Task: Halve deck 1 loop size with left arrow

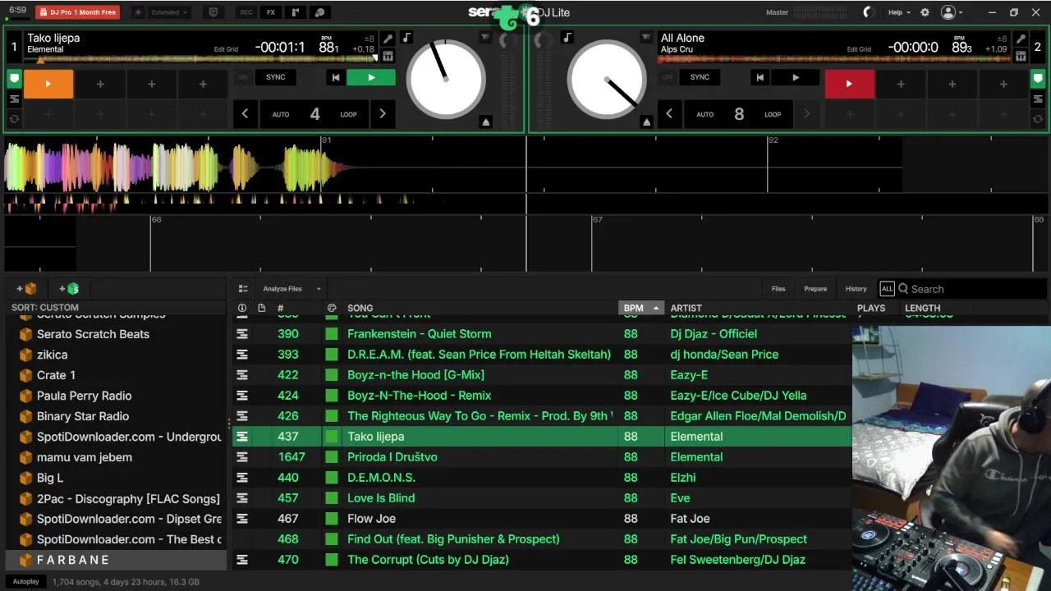Action: click(245, 114)
